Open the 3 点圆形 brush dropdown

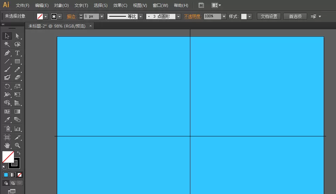tap(178, 16)
